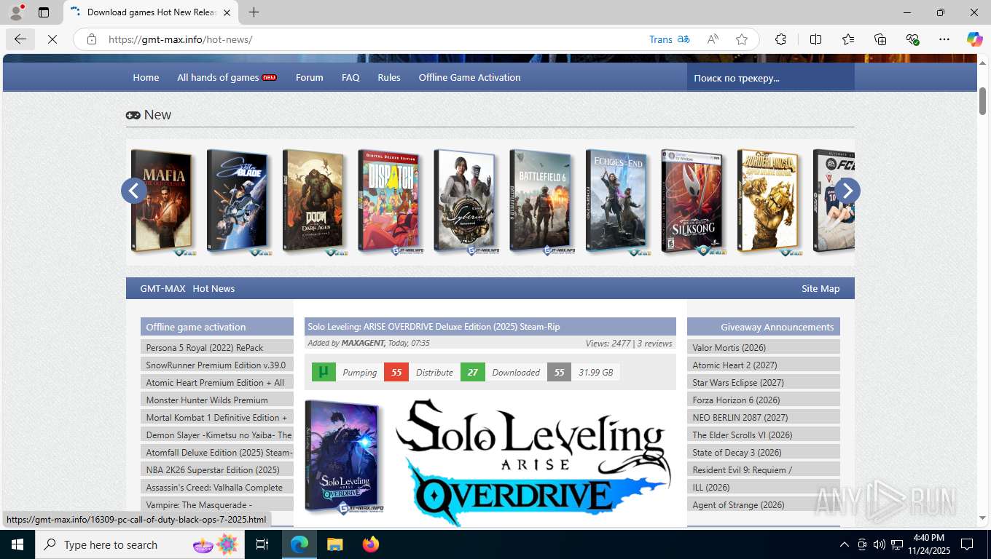Open Star Wars Eclipse (2027) announcement

coord(764,382)
